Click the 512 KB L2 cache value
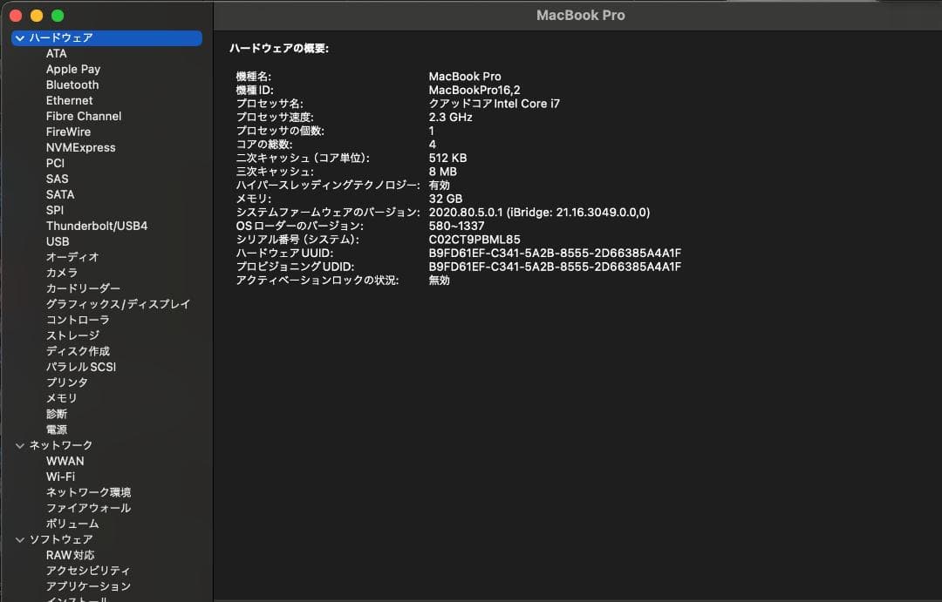Screen dimensions: 942x602 coord(447,158)
